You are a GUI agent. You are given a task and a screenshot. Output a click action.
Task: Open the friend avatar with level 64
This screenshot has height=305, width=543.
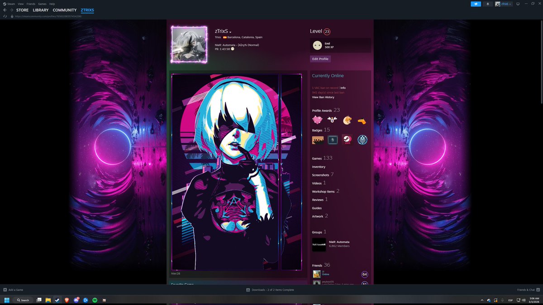317,274
